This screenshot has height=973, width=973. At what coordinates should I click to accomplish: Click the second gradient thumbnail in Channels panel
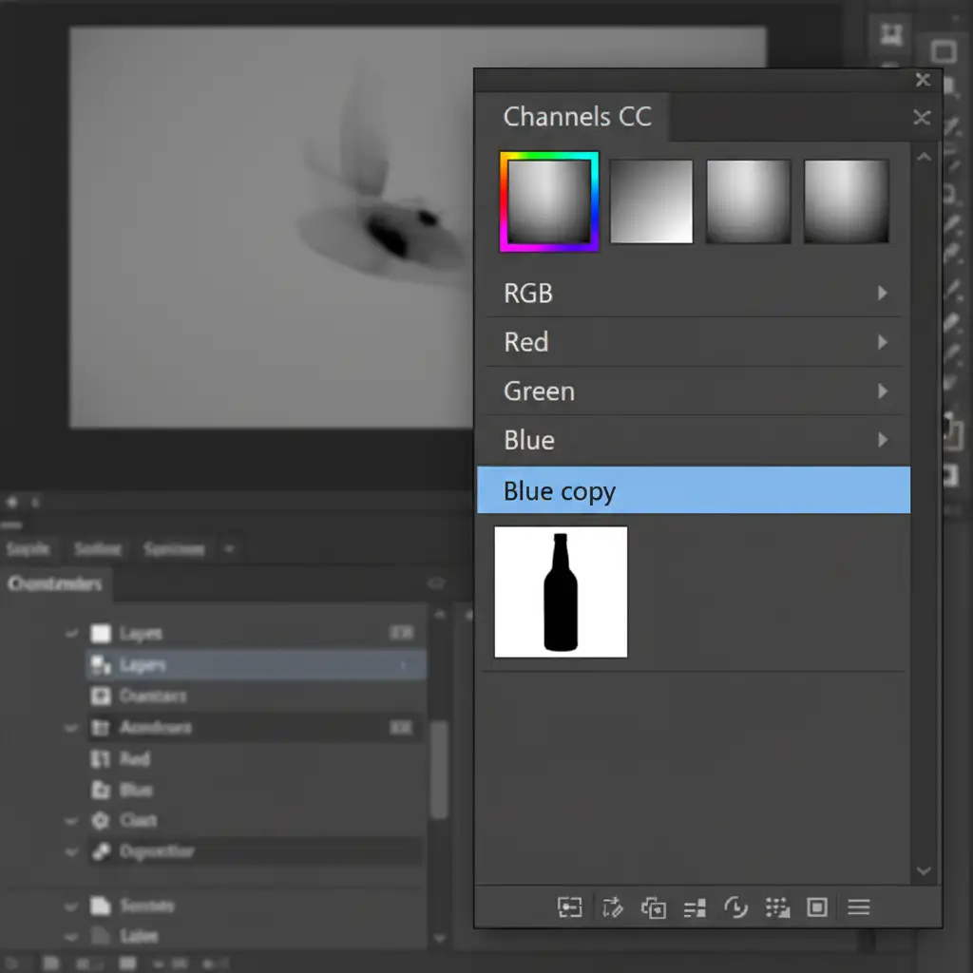coord(651,201)
